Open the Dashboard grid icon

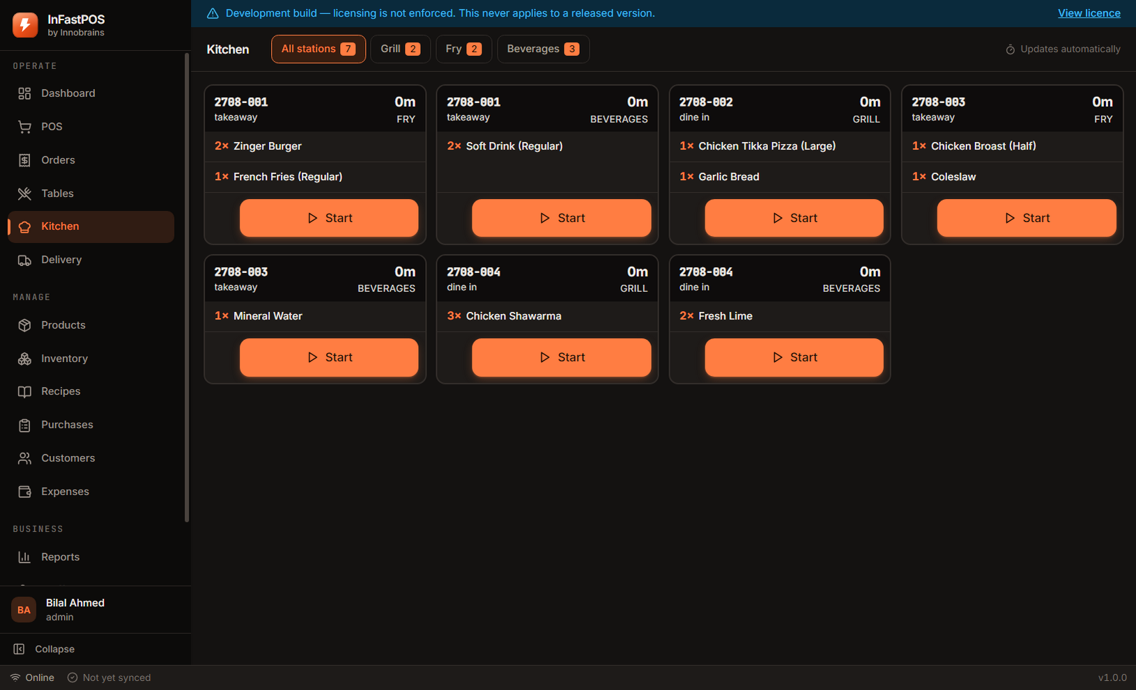coord(24,93)
